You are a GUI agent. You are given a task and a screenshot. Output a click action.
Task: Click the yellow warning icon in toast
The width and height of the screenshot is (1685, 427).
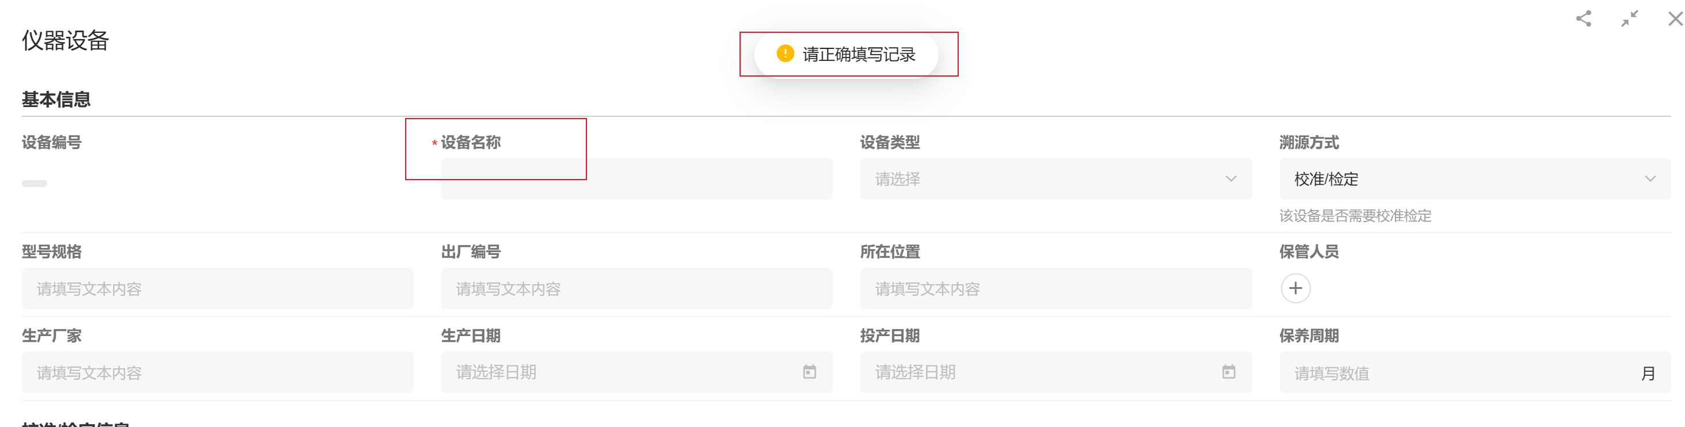(785, 54)
